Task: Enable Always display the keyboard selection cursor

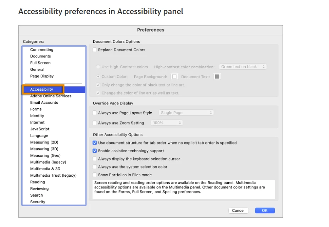Action: (x=95, y=159)
